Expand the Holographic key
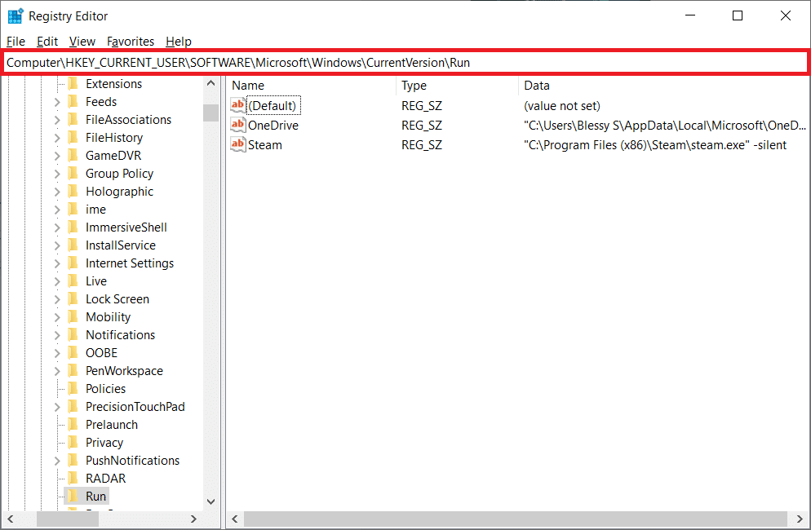Viewport: 811px width, 530px height. [57, 192]
